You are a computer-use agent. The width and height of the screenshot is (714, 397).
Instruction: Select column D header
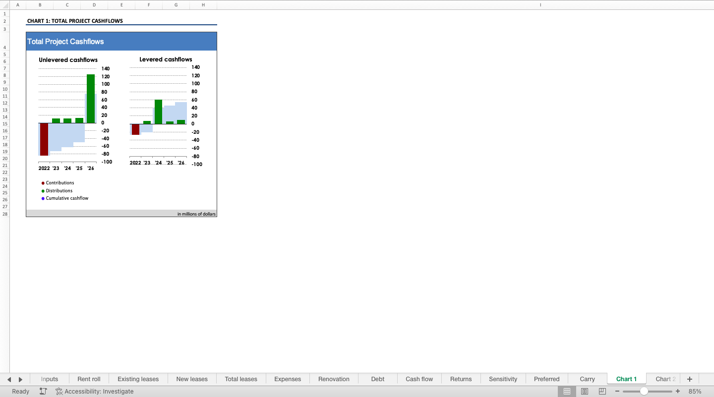coord(94,5)
